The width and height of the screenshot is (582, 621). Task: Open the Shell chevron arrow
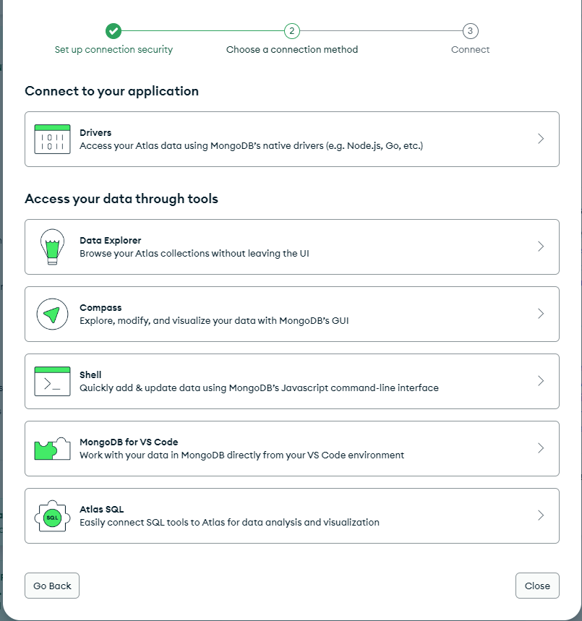click(541, 381)
